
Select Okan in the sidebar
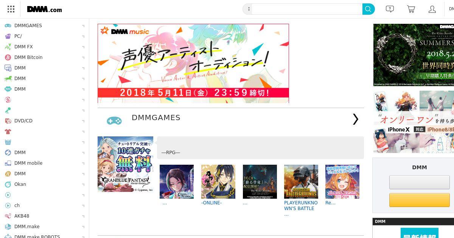pyautogui.click(x=20, y=184)
